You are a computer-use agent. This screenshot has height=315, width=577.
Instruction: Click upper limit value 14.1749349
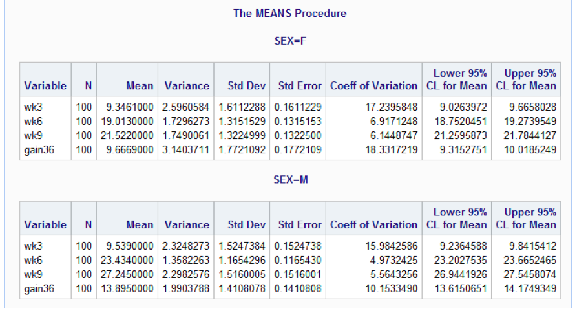click(x=530, y=289)
